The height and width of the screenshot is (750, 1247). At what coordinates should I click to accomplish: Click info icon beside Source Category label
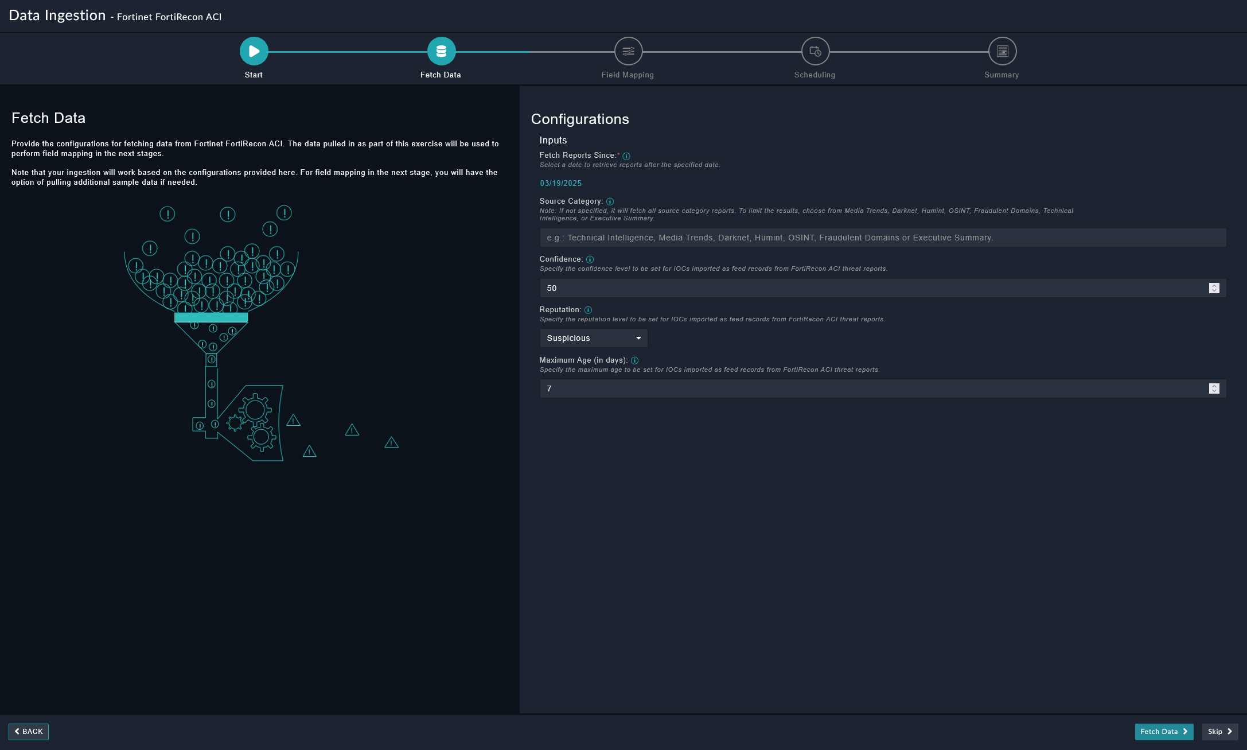coord(610,202)
